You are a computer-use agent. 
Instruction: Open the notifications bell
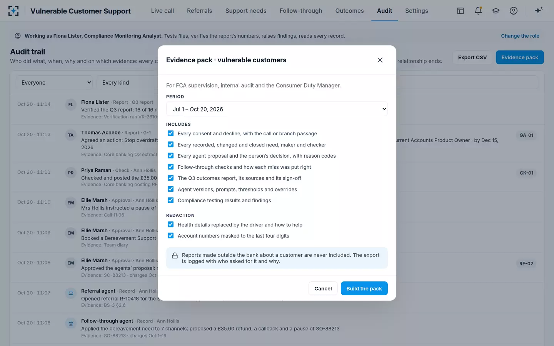(478, 11)
